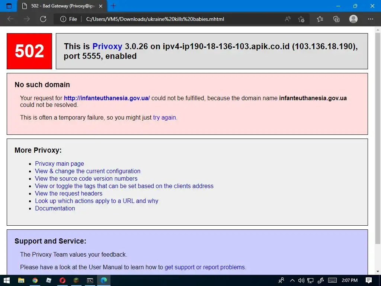Open the tab actions menu icon
The image size is (381, 286).
click(9, 6)
